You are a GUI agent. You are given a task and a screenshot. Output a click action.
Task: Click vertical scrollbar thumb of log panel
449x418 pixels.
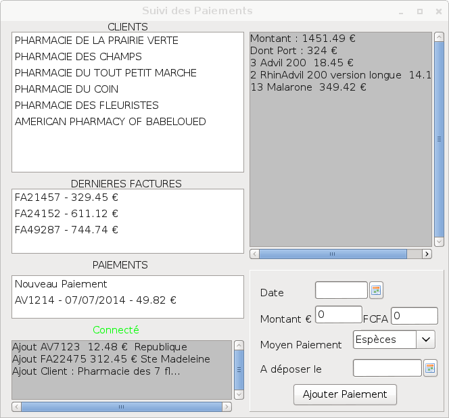click(x=239, y=370)
